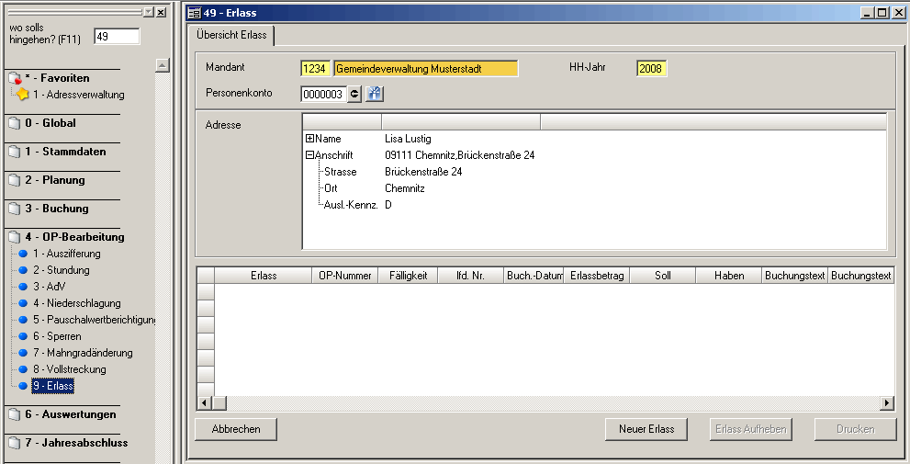The height and width of the screenshot is (464, 910).
Task: Expand the Name node in address tree
Action: [310, 139]
